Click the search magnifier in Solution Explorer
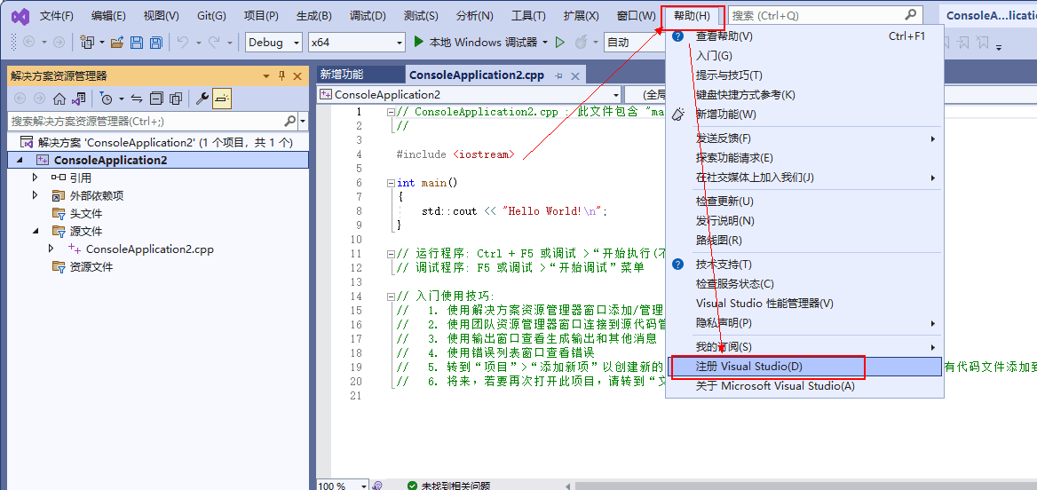 coord(289,122)
